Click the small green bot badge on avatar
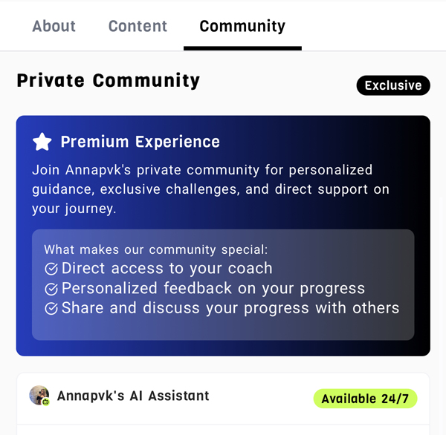The width and height of the screenshot is (446, 435). coord(46,402)
